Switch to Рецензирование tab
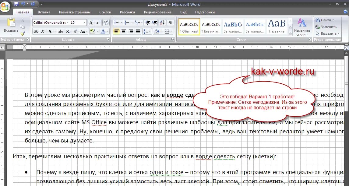Viewport: 349px width, 186px height. coord(157,12)
